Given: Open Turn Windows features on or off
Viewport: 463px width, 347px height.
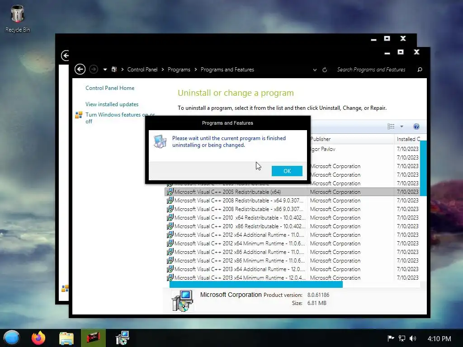Looking at the screenshot, I should click(x=120, y=118).
